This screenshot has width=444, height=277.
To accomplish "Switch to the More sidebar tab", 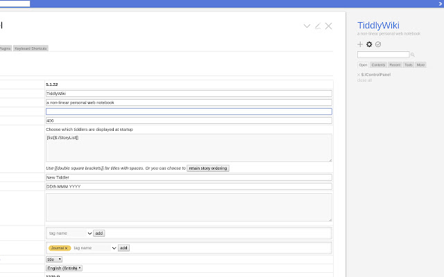I will pos(421,65).
